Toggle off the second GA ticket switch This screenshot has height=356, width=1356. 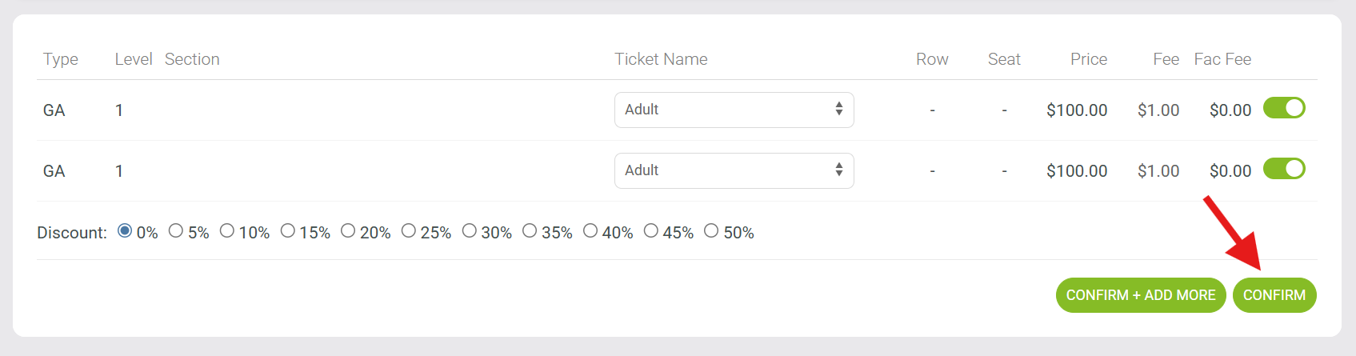pos(1284,169)
